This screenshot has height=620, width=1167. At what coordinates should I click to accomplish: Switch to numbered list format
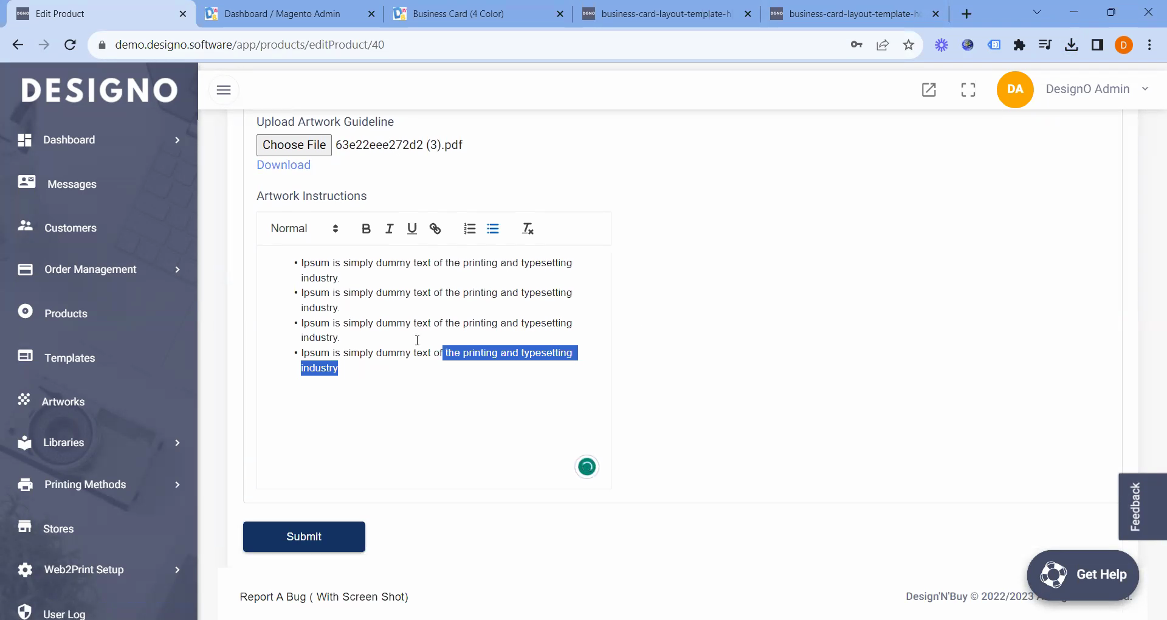(x=470, y=229)
